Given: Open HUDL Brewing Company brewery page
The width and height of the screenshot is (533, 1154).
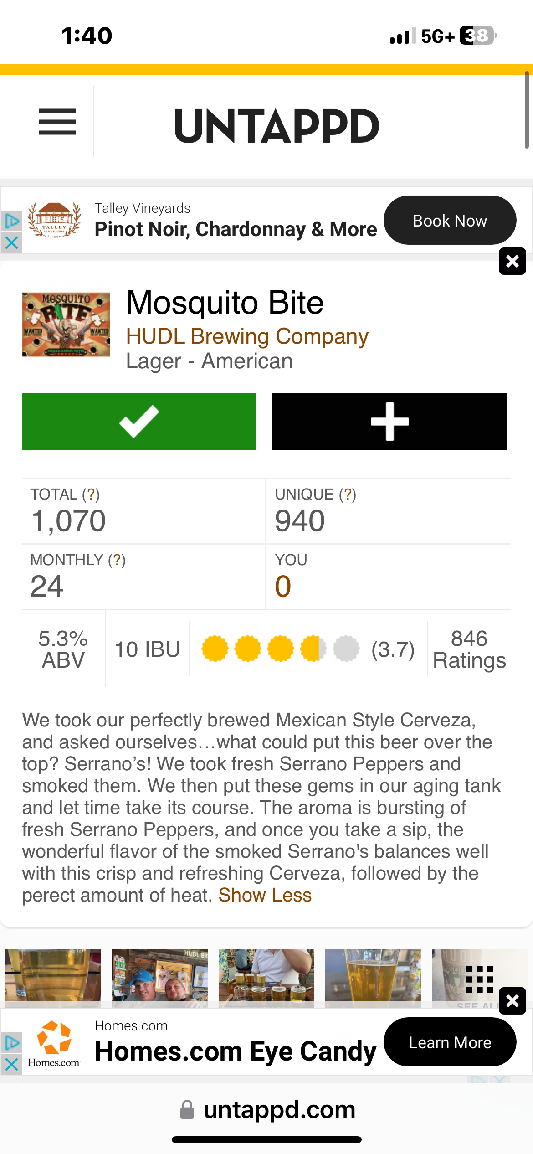Looking at the screenshot, I should point(247,336).
